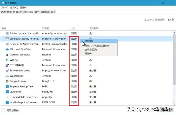Open the 查看(V) menu
The image size is (176, 115).
pyautogui.click(x=23, y=7)
